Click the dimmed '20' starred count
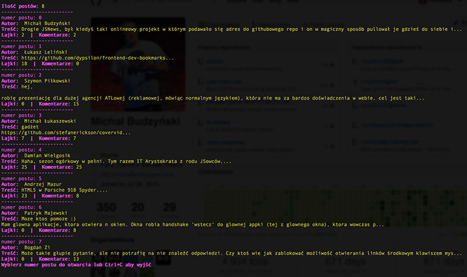Image resolution: width=467 pixels, height=277 pixels. pyautogui.click(x=138, y=207)
